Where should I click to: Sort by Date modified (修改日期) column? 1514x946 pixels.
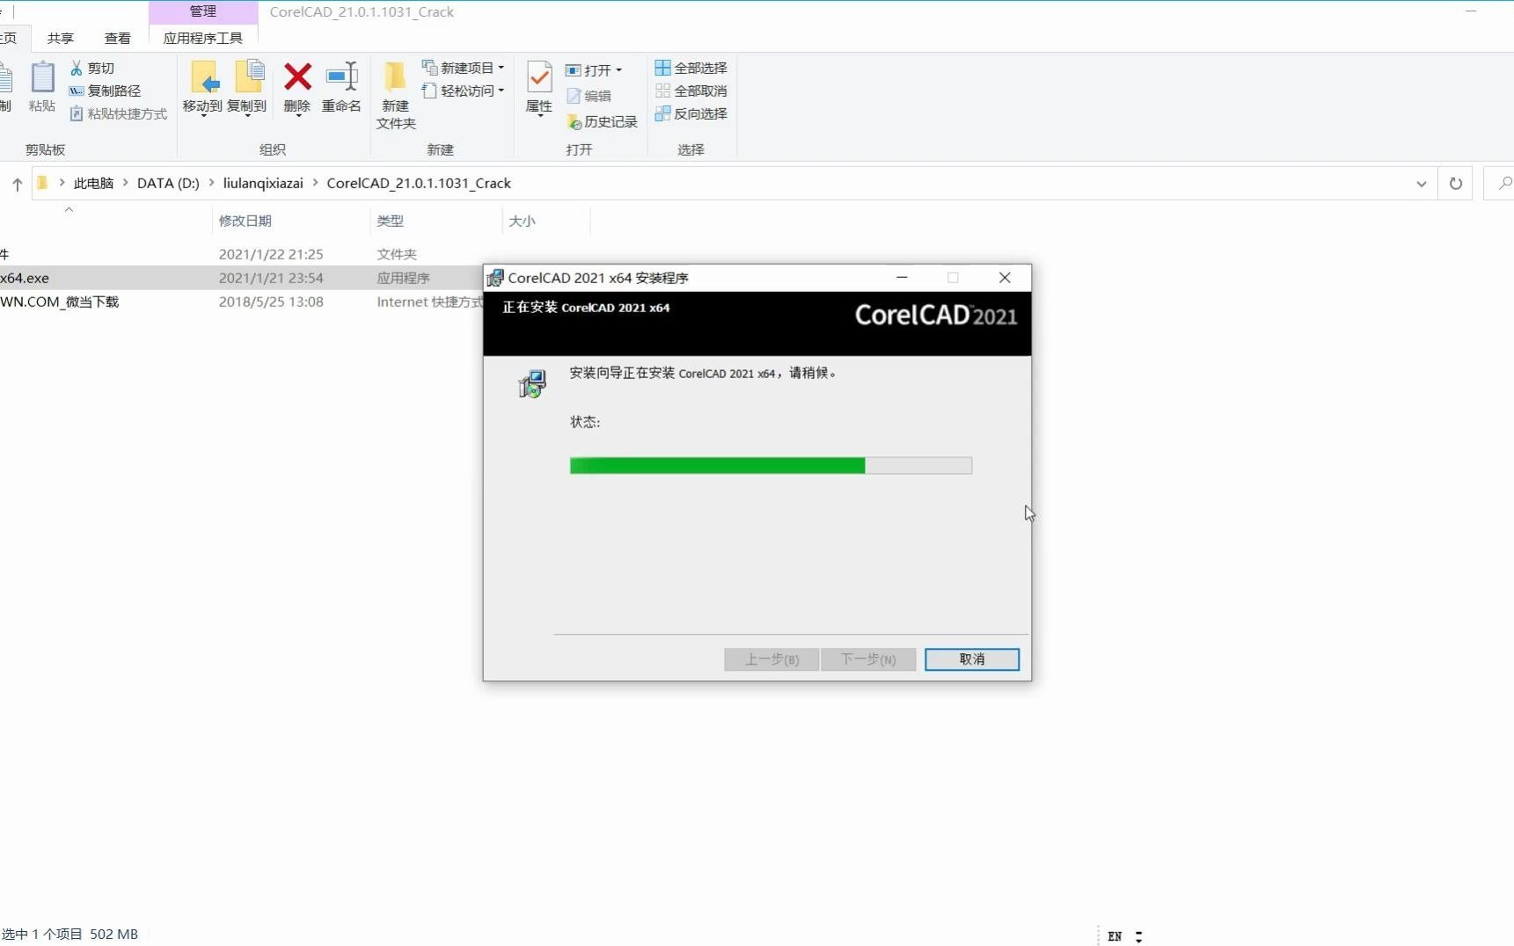pos(245,221)
